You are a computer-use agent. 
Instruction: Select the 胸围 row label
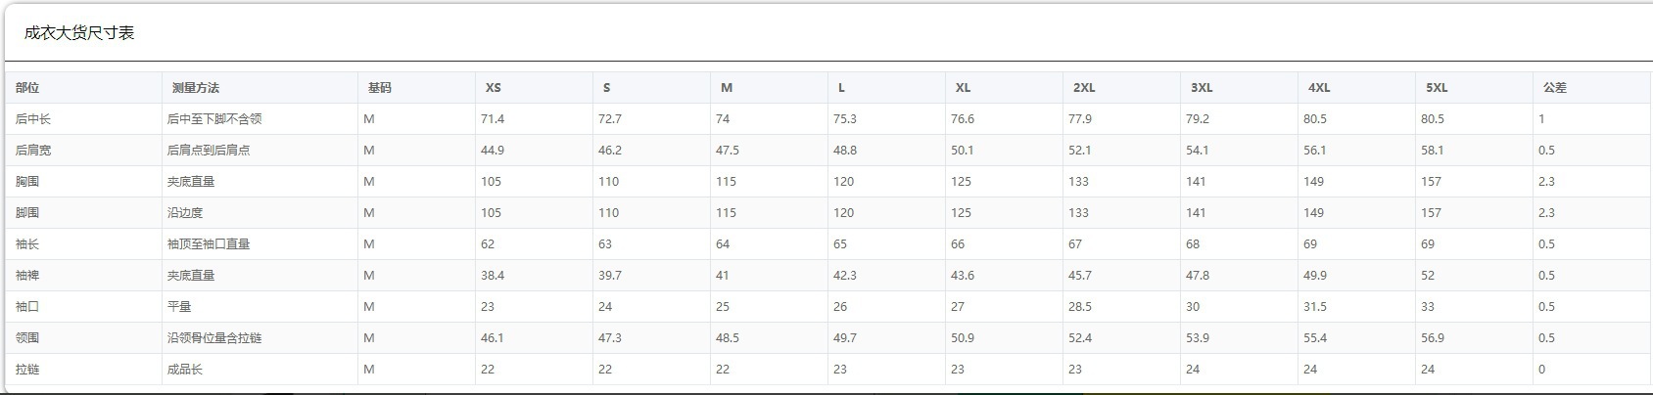pos(27,182)
